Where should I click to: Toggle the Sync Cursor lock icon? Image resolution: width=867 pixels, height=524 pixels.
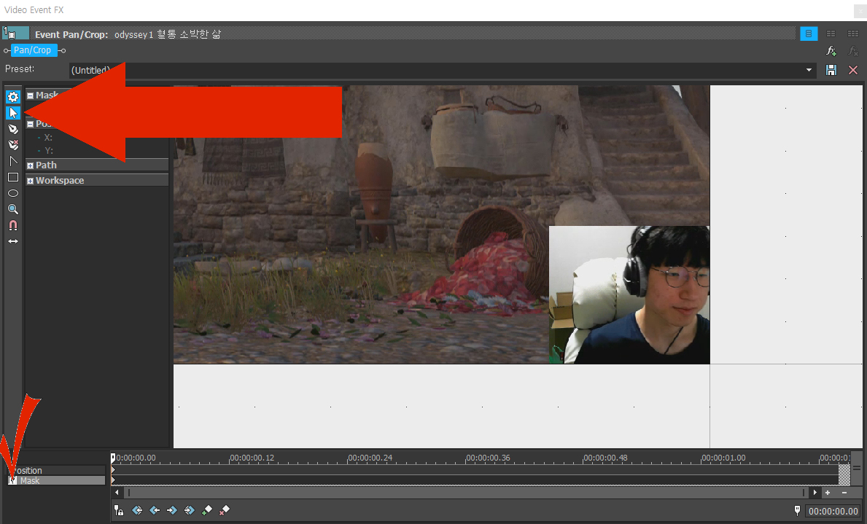click(x=118, y=510)
